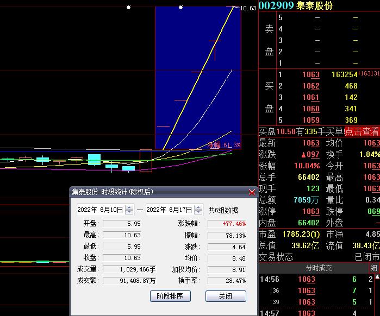Click the left star marker above the chart

(x=128, y=8)
